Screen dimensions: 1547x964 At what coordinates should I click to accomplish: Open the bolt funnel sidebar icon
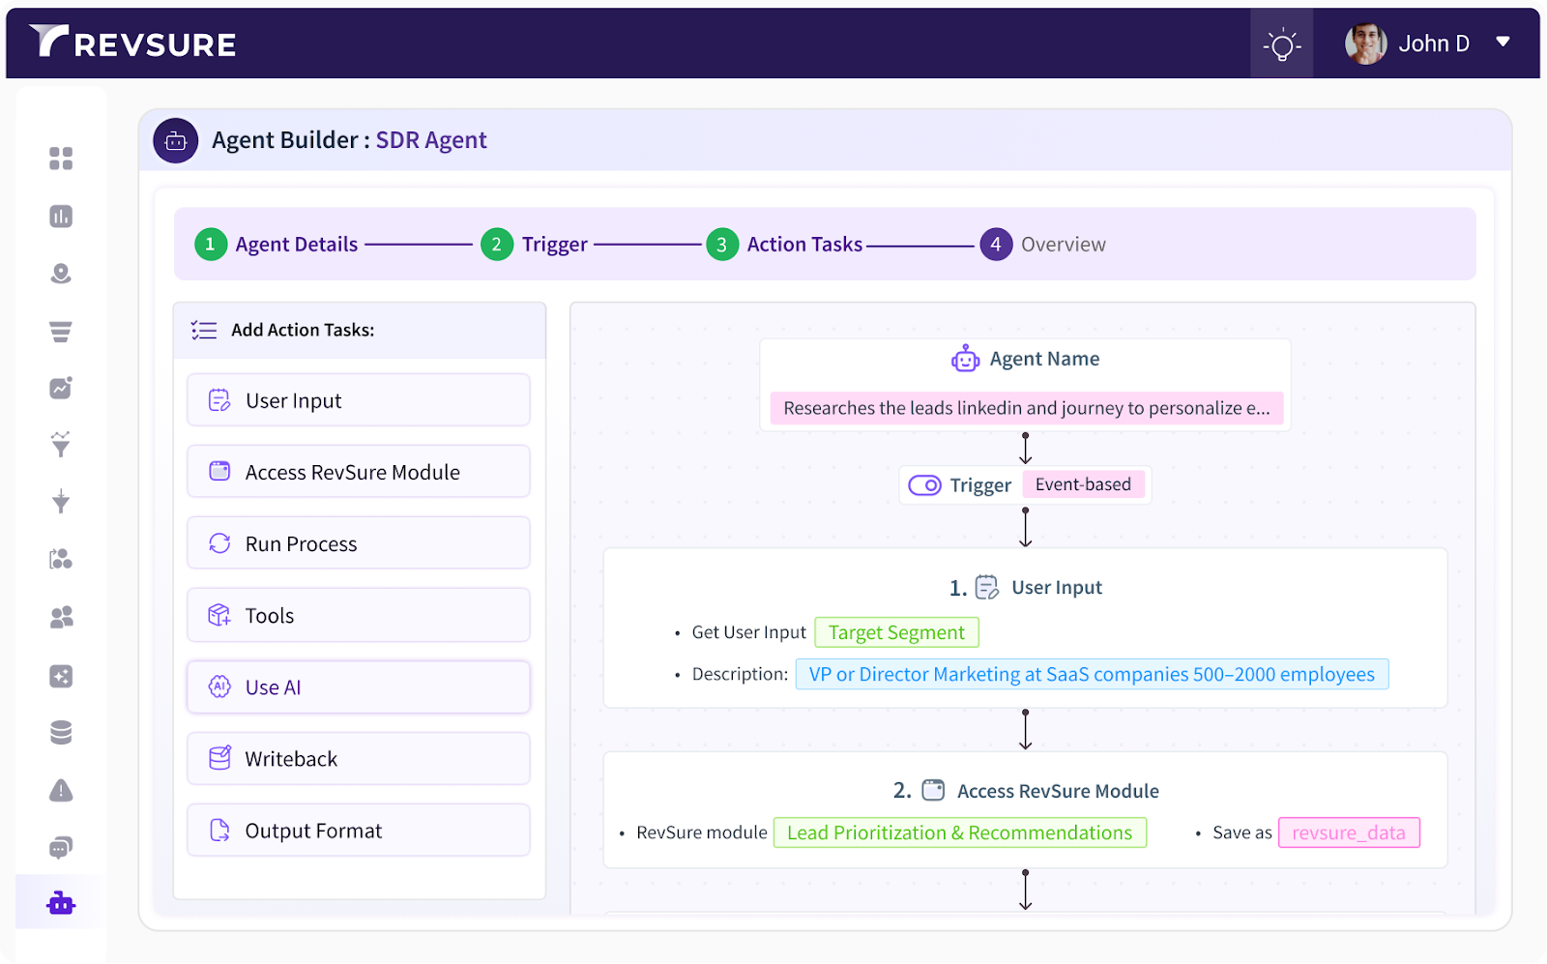(61, 501)
